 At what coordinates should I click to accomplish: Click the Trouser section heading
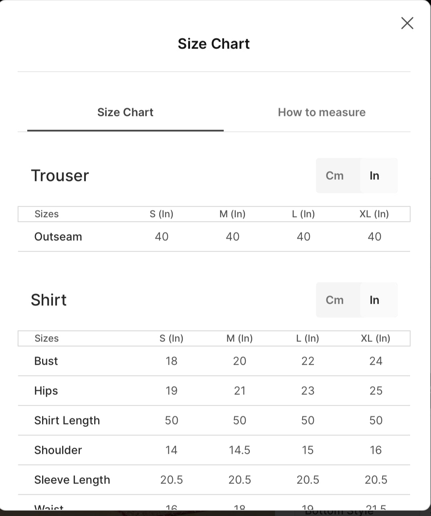tap(60, 175)
